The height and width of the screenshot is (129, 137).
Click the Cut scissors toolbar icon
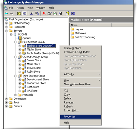click(31, 13)
